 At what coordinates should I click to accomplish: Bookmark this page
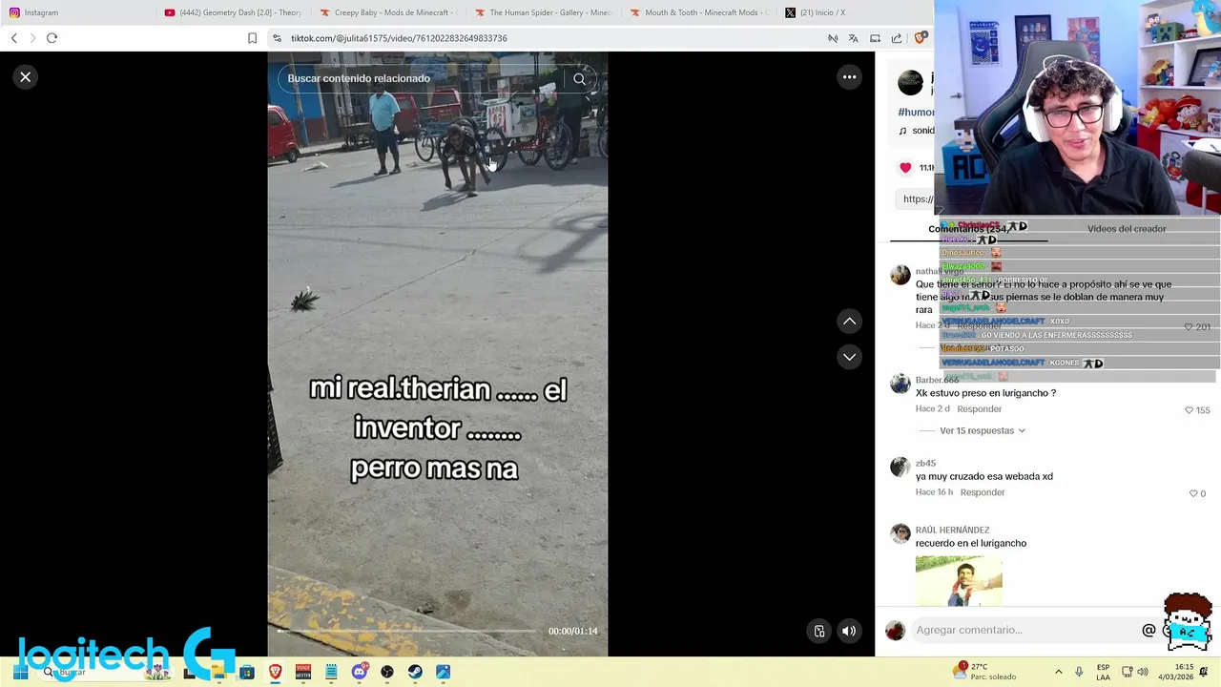(252, 38)
